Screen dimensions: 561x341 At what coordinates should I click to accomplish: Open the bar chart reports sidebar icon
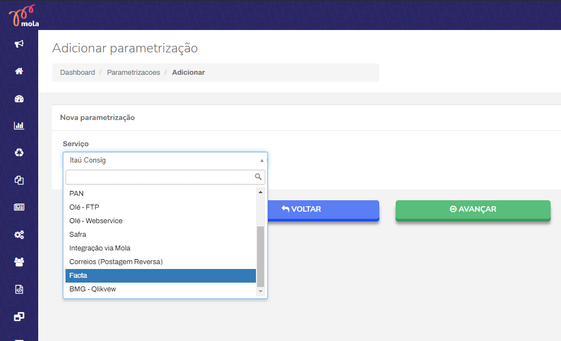pyautogui.click(x=19, y=125)
